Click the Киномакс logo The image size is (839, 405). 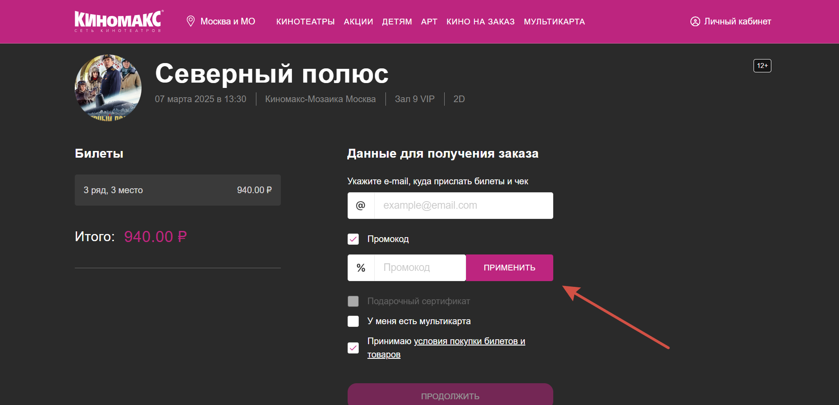point(119,21)
